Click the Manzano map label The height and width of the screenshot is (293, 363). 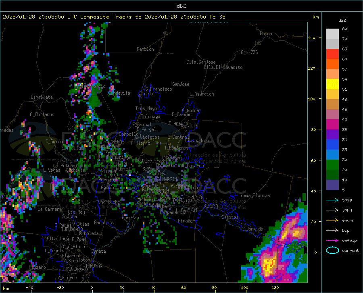click(37, 267)
